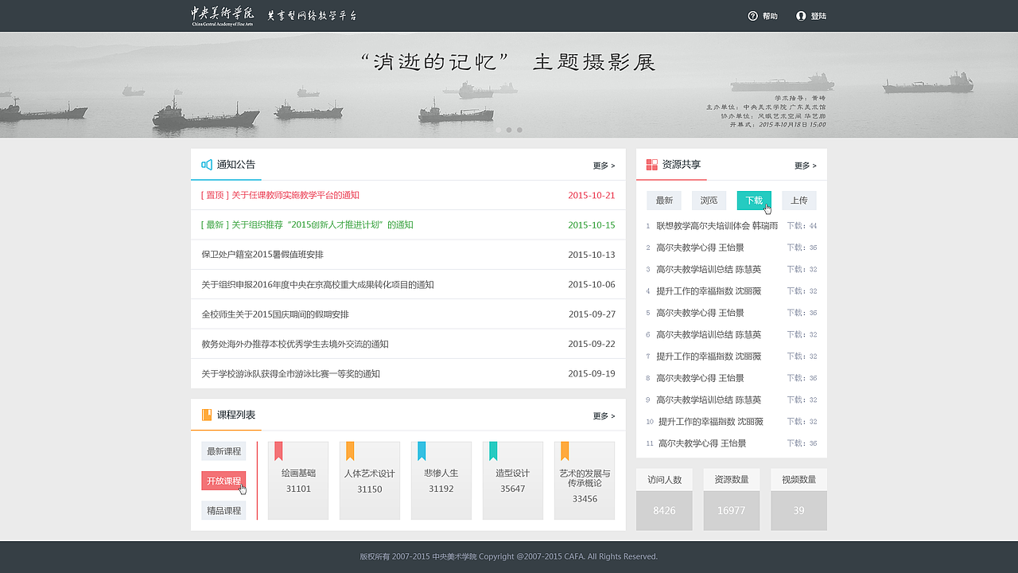This screenshot has width=1018, height=573.
Task: Expand 更多 for 资源共享
Action: coord(805,166)
